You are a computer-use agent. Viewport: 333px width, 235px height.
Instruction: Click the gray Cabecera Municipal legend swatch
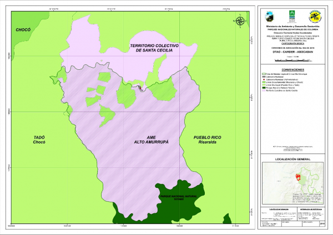(x=264, y=77)
